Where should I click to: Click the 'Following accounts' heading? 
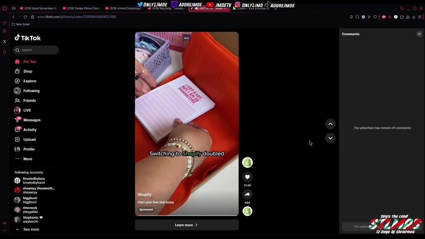(29, 172)
